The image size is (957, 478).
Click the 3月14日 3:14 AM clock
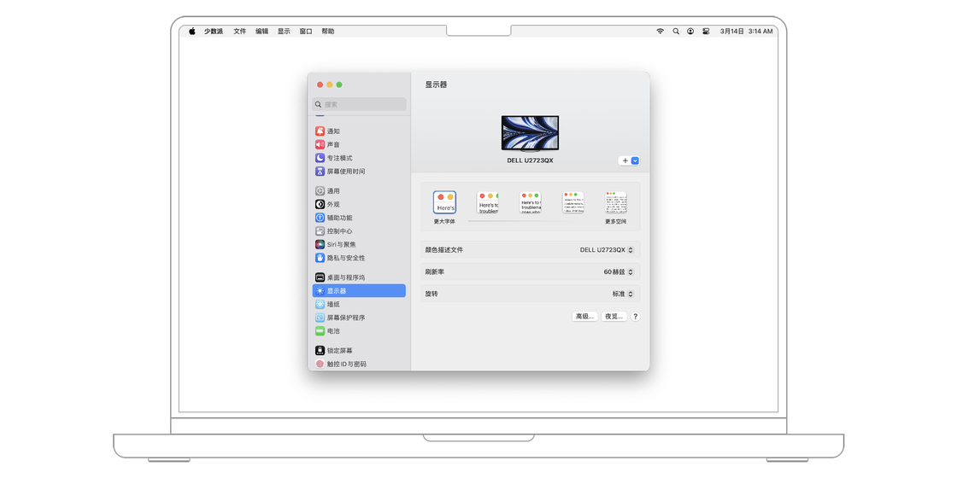tap(747, 31)
